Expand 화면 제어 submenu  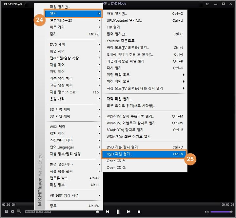point(73,51)
